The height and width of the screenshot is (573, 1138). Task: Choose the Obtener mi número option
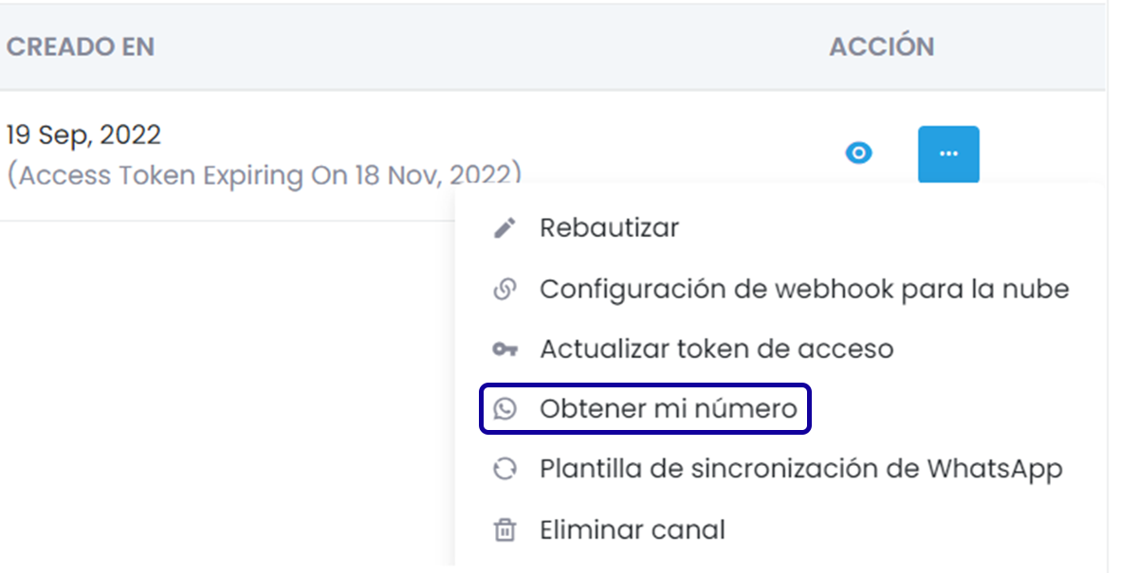(x=669, y=408)
